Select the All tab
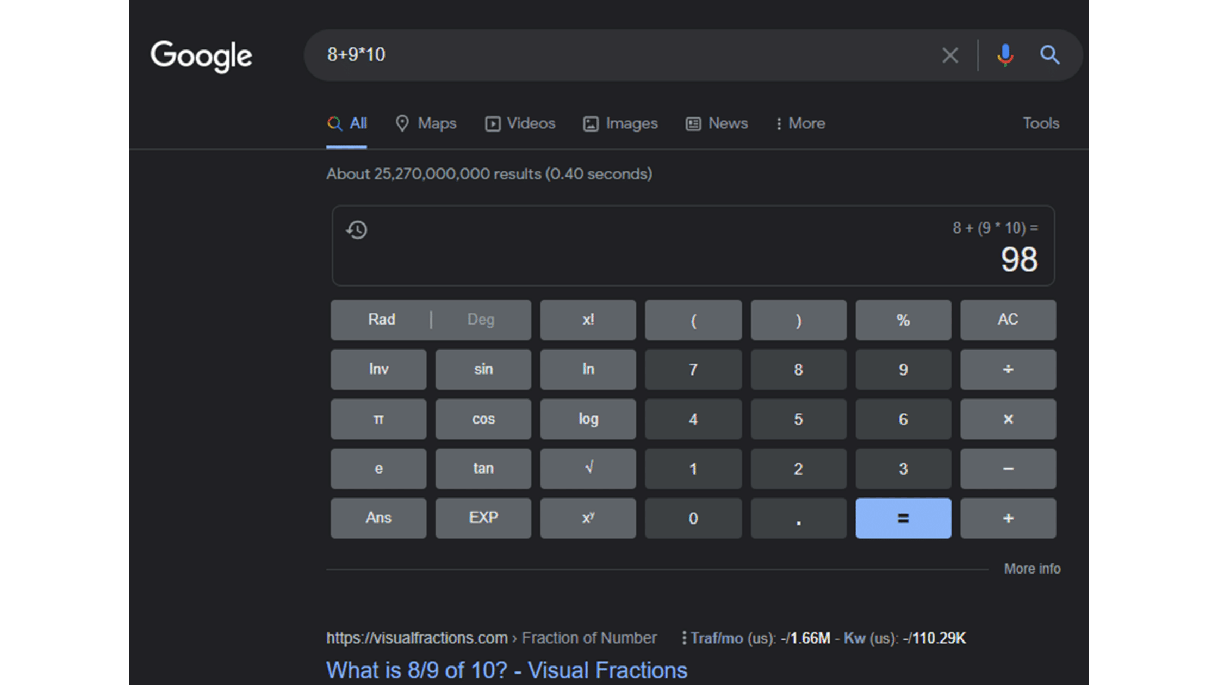The image size is (1218, 685). click(347, 124)
